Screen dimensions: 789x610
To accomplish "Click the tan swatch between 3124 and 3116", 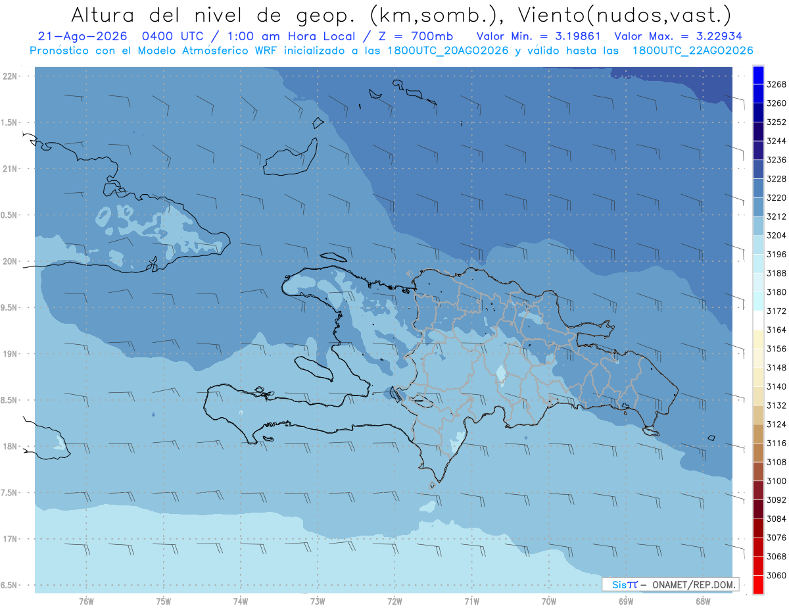I will (758, 434).
